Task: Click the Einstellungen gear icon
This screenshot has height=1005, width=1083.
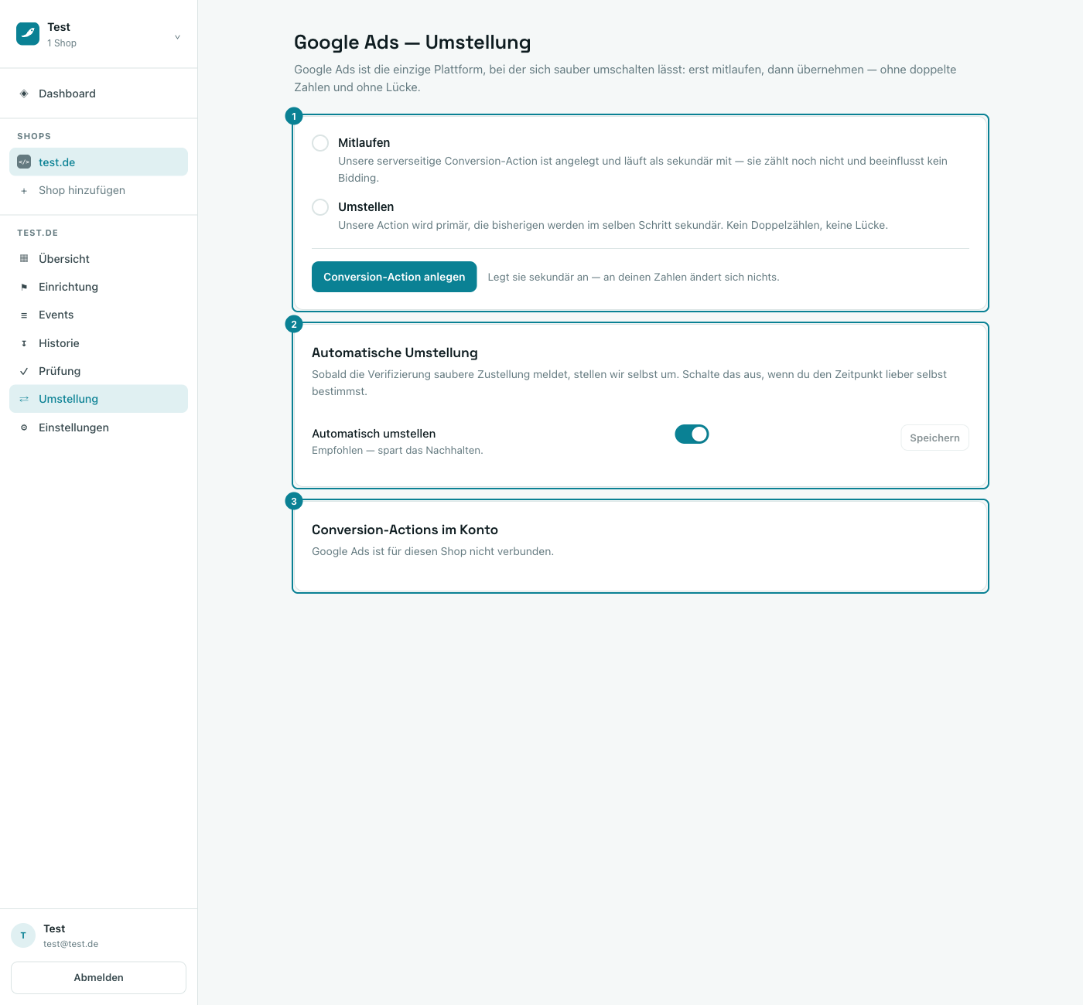Action: point(24,428)
